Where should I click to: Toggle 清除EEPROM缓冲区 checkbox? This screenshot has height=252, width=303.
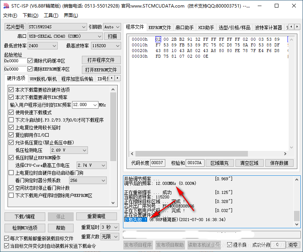pos(30,69)
